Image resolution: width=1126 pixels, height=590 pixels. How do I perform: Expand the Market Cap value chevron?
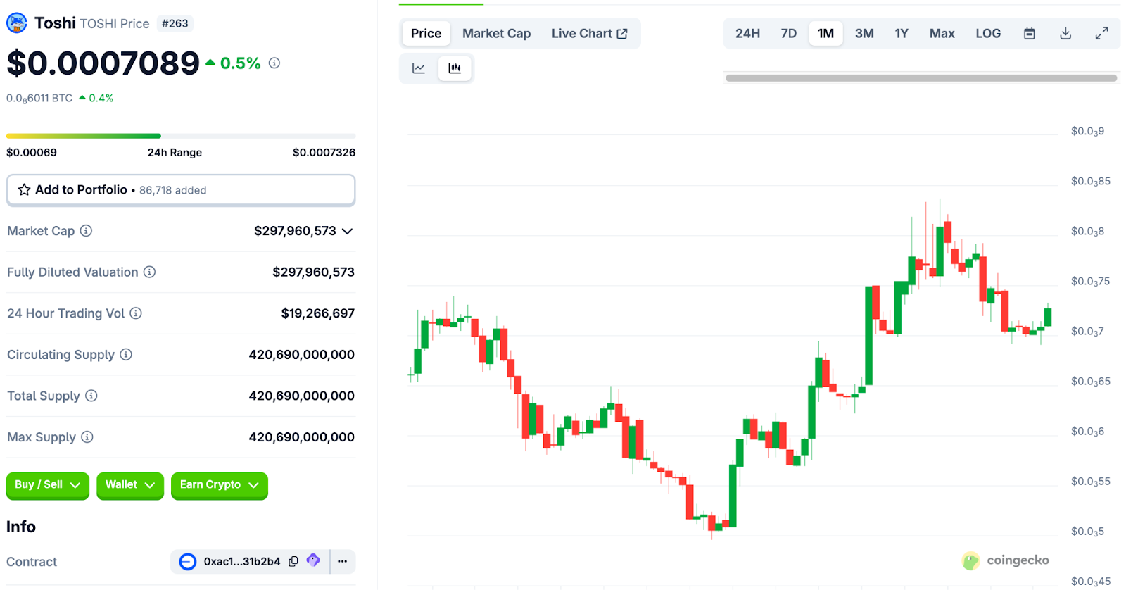pyautogui.click(x=347, y=231)
